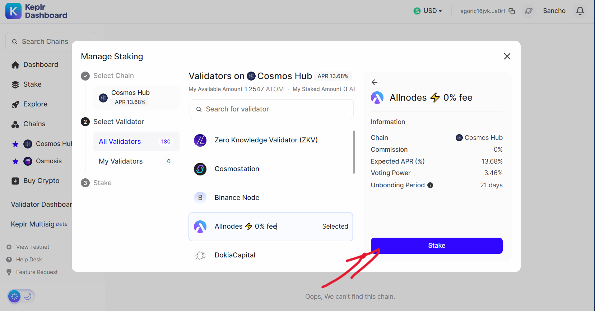
Task: Click the Keplr Dashboard logo
Action: click(36, 11)
